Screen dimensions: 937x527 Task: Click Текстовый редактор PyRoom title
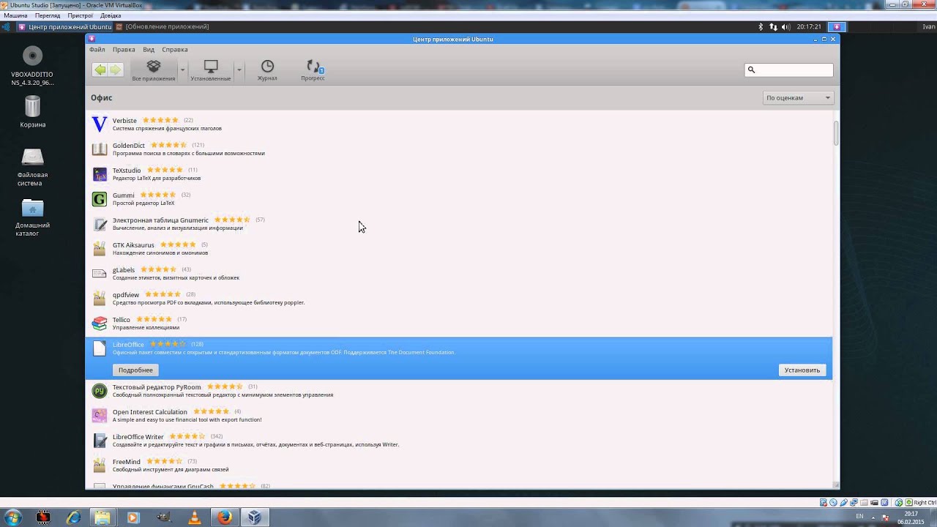(157, 387)
